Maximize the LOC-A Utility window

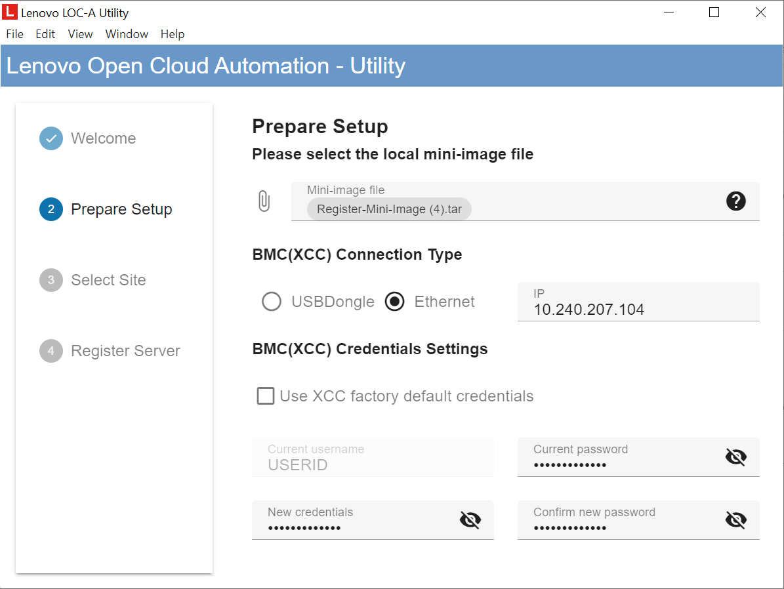pos(714,12)
